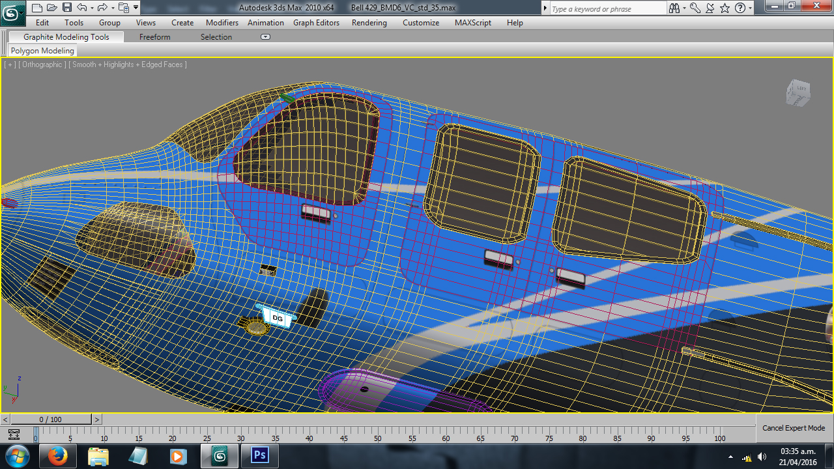Click the 0 / 100 time slider handle
Screen dimensions: 834x469
click(51, 419)
